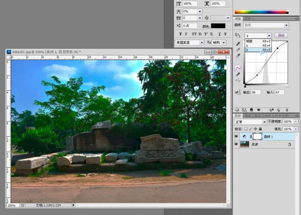Open the kerning dropdown
Screen dimensions: 301x215
tap(220, 18)
